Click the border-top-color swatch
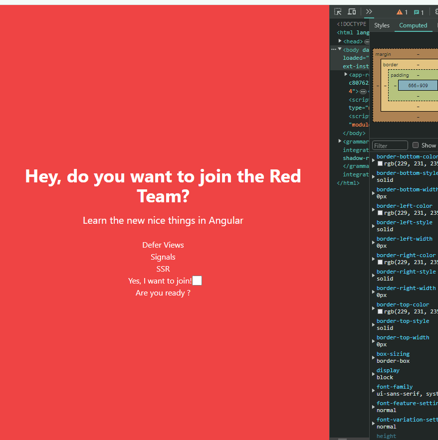This screenshot has height=440, width=438. (x=380, y=311)
